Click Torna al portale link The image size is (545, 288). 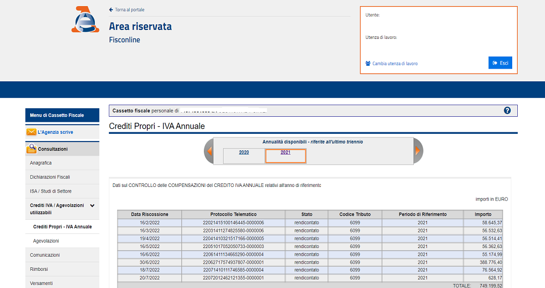pyautogui.click(x=130, y=10)
